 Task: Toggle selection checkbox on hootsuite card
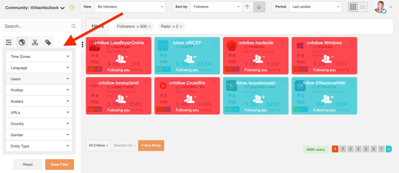[283, 42]
